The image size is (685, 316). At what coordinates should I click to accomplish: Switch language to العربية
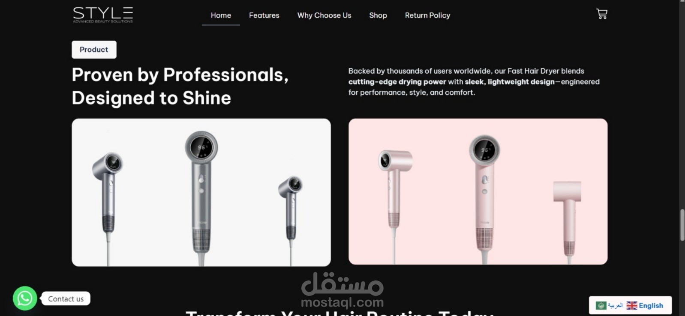point(615,306)
